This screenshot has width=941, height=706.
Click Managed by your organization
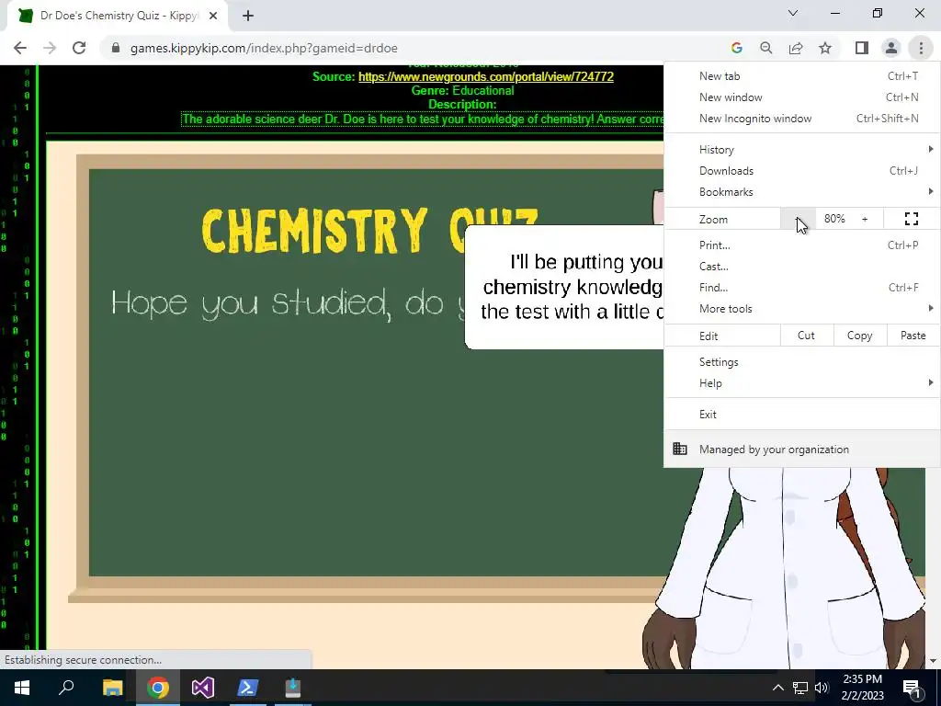tap(801, 449)
